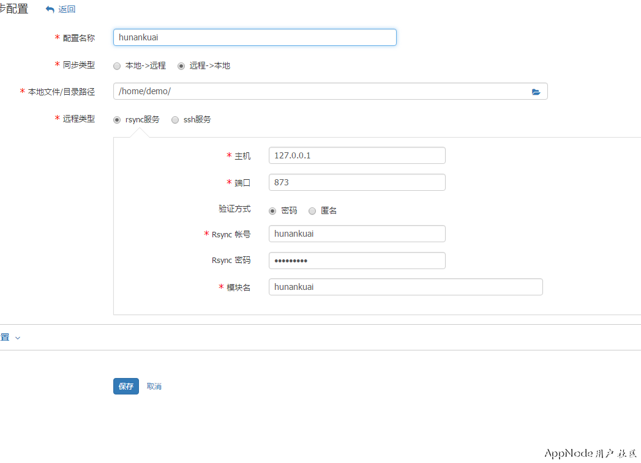The height and width of the screenshot is (463, 641).
Task: Open folder browser for local path
Action: point(536,92)
